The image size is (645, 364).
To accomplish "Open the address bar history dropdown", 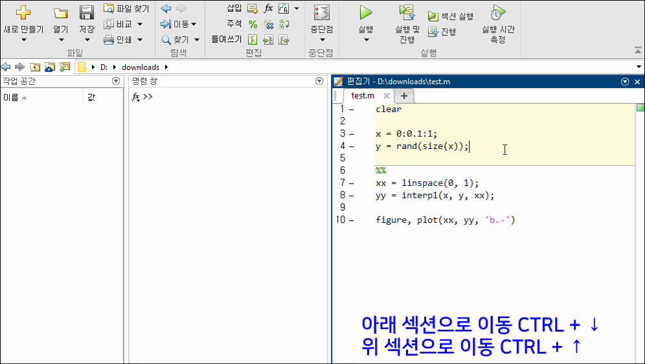I will click(639, 67).
